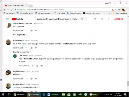Dislike the comment 'emocionante'

36,31
